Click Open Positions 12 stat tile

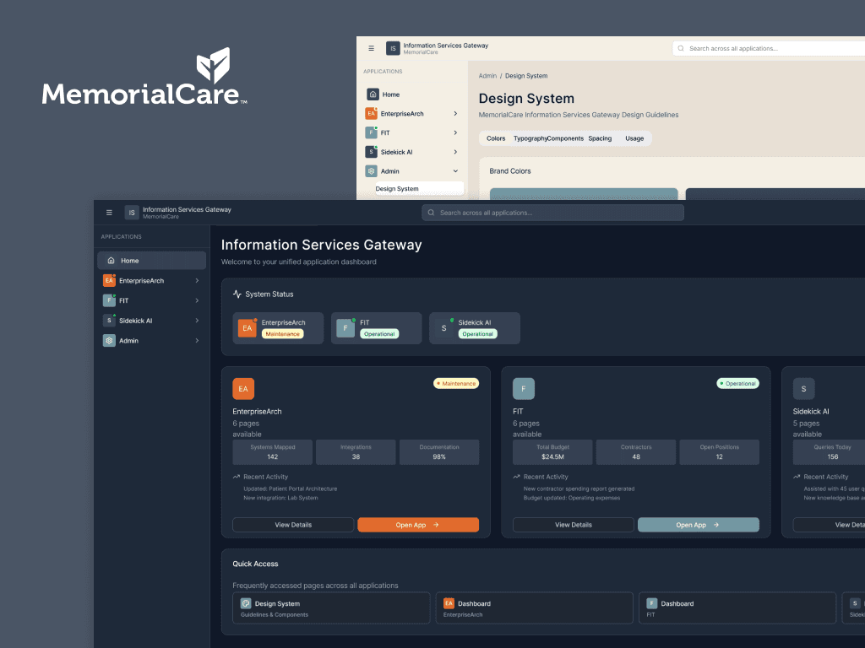720,452
